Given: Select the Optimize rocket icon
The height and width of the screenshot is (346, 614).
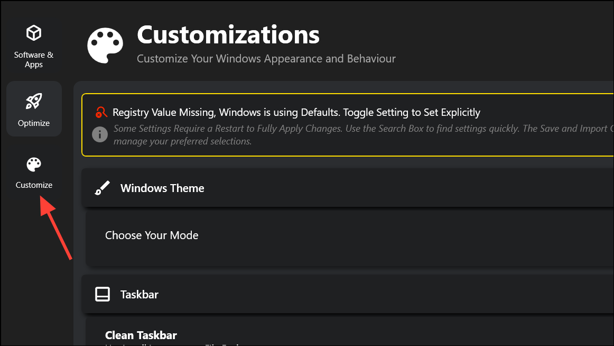Looking at the screenshot, I should point(34,101).
